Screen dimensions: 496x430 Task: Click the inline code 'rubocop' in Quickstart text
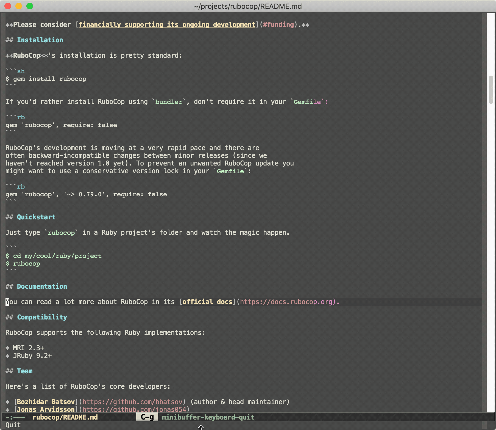(61, 233)
